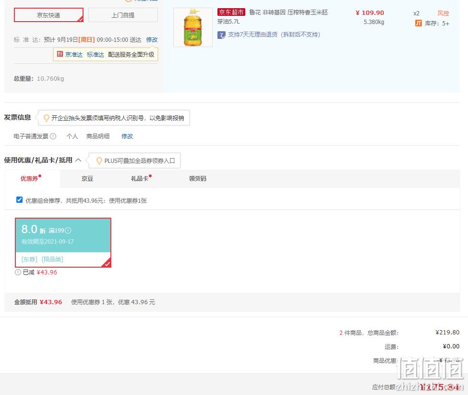The height and width of the screenshot is (395, 468).
Task: Click the 京东超市 red badge
Action: [231, 12]
